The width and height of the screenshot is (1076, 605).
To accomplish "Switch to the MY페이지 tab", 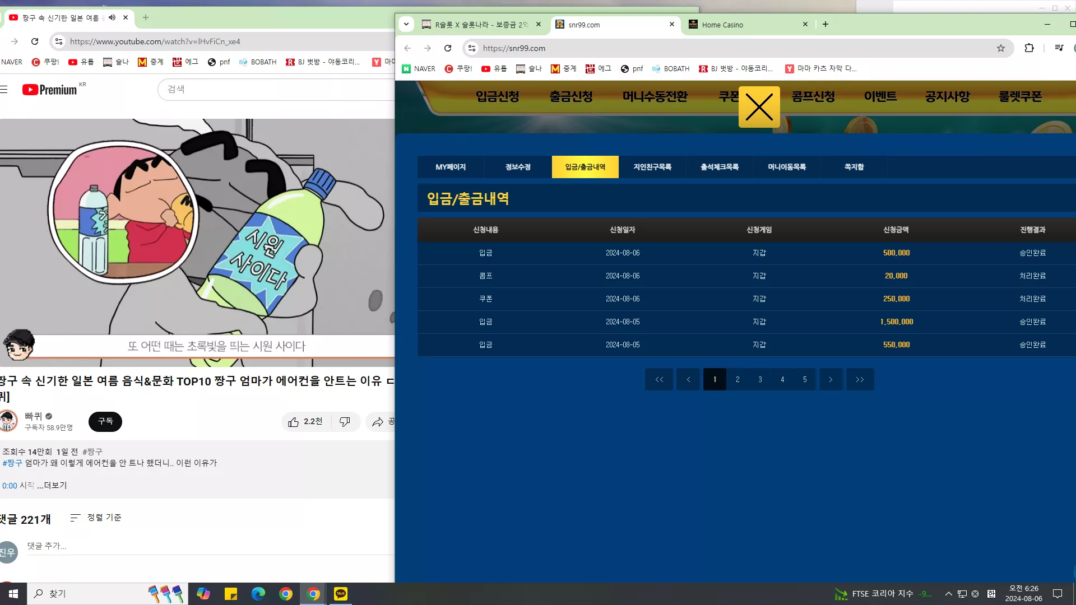I will [451, 167].
